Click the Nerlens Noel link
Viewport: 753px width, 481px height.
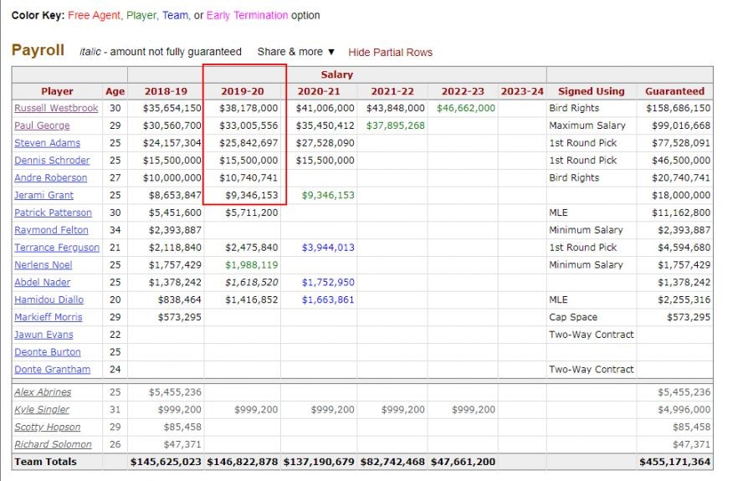pos(44,265)
